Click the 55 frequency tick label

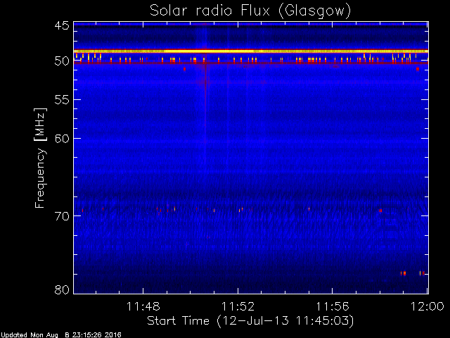pyautogui.click(x=62, y=100)
